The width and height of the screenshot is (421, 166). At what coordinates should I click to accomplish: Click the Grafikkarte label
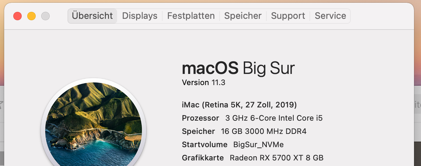(x=203, y=158)
